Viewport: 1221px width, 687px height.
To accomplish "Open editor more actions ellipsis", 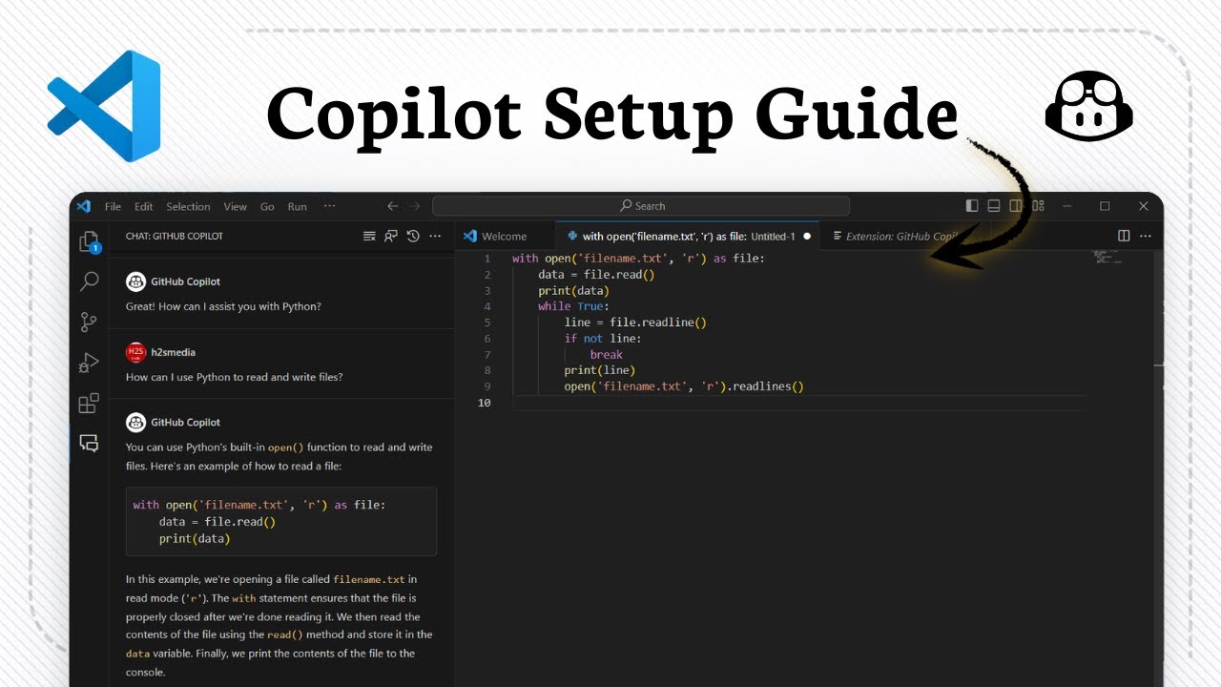I will 1146,236.
